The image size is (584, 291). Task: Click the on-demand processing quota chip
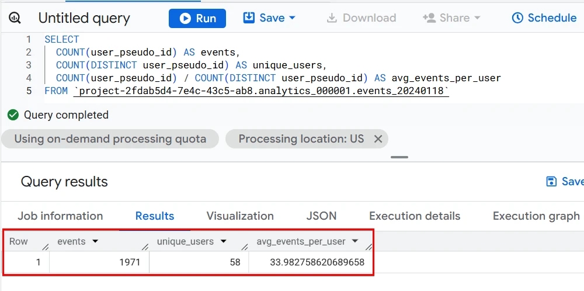point(110,139)
